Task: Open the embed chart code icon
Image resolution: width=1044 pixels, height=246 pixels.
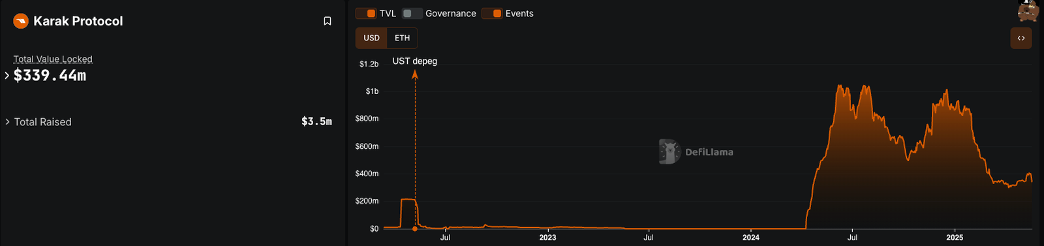Action: [x=1021, y=38]
